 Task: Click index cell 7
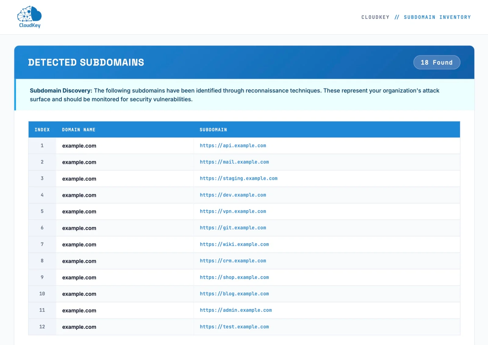click(42, 245)
